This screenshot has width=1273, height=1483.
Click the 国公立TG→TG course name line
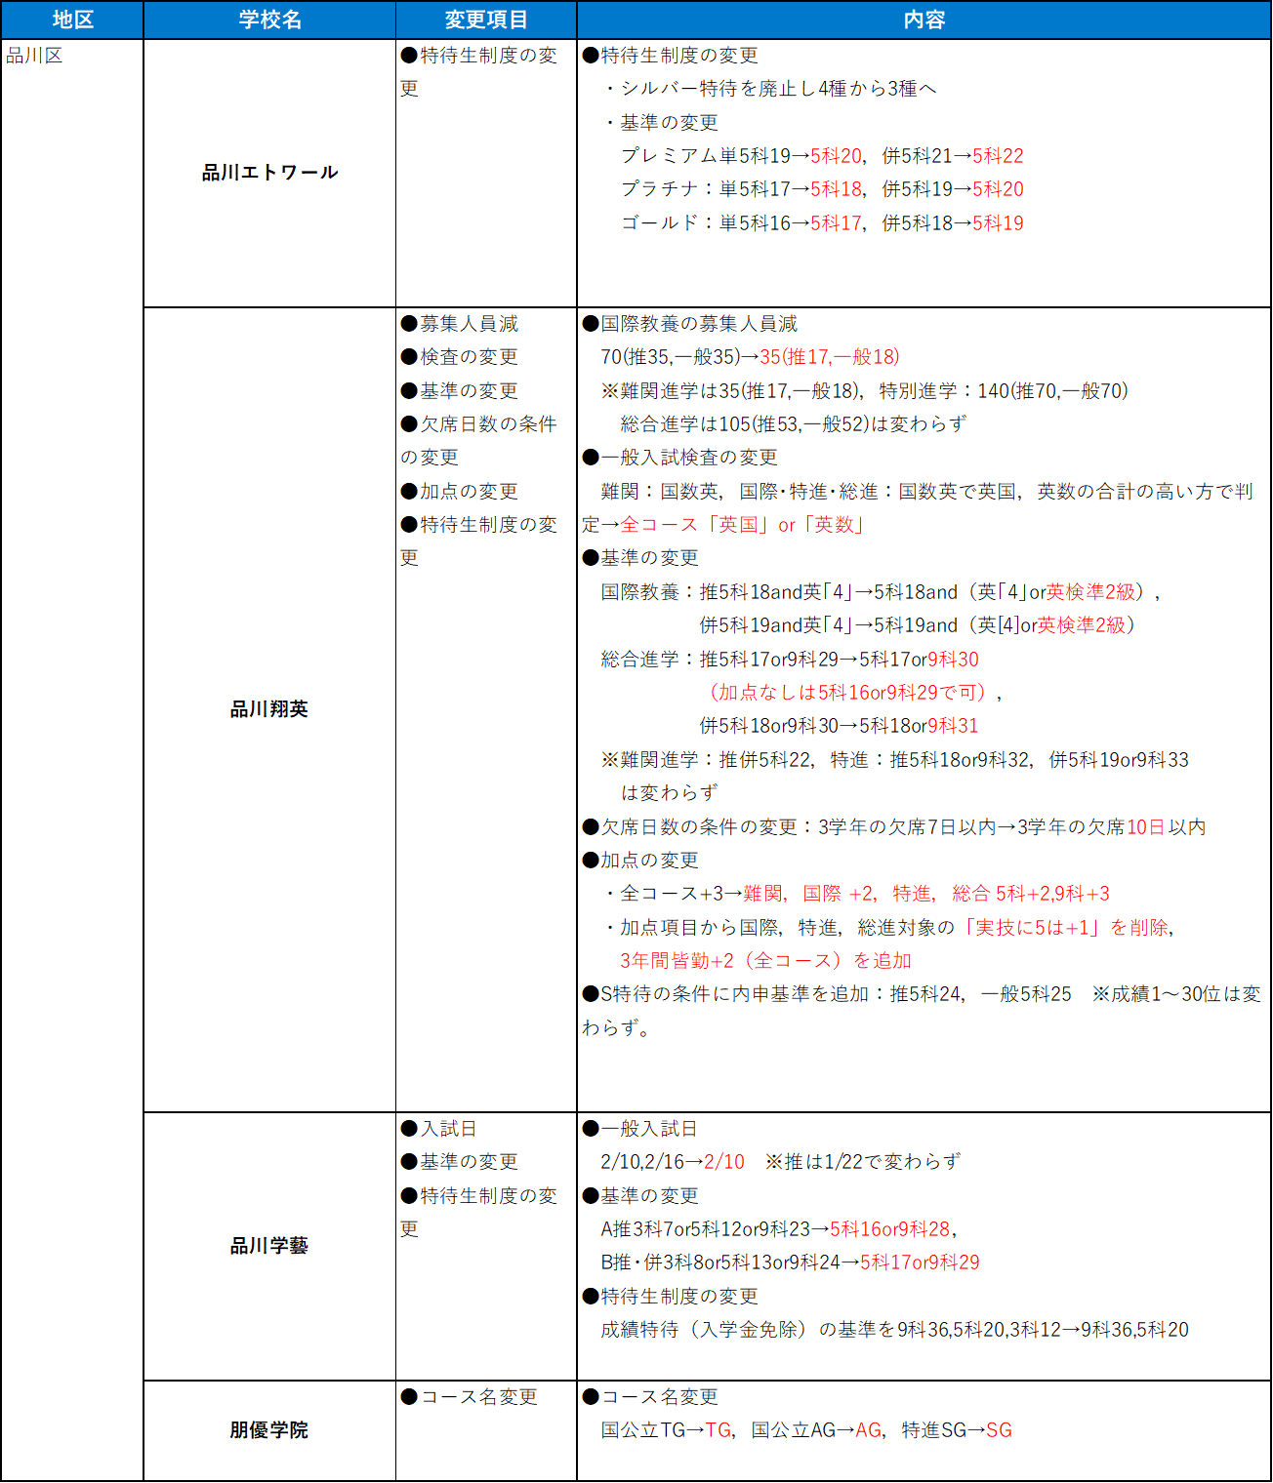(806, 1430)
